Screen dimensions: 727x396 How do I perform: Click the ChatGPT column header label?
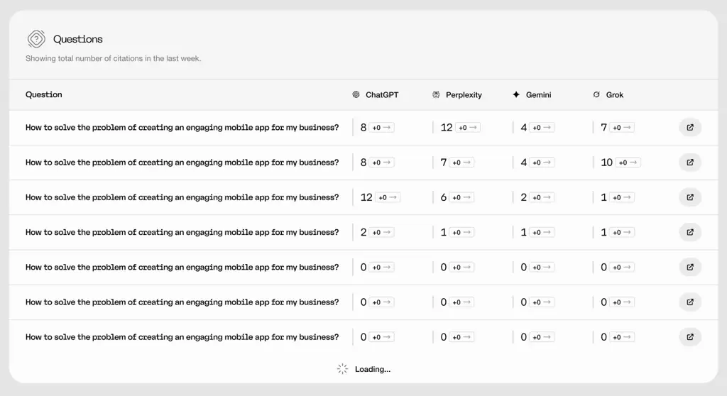382,94
